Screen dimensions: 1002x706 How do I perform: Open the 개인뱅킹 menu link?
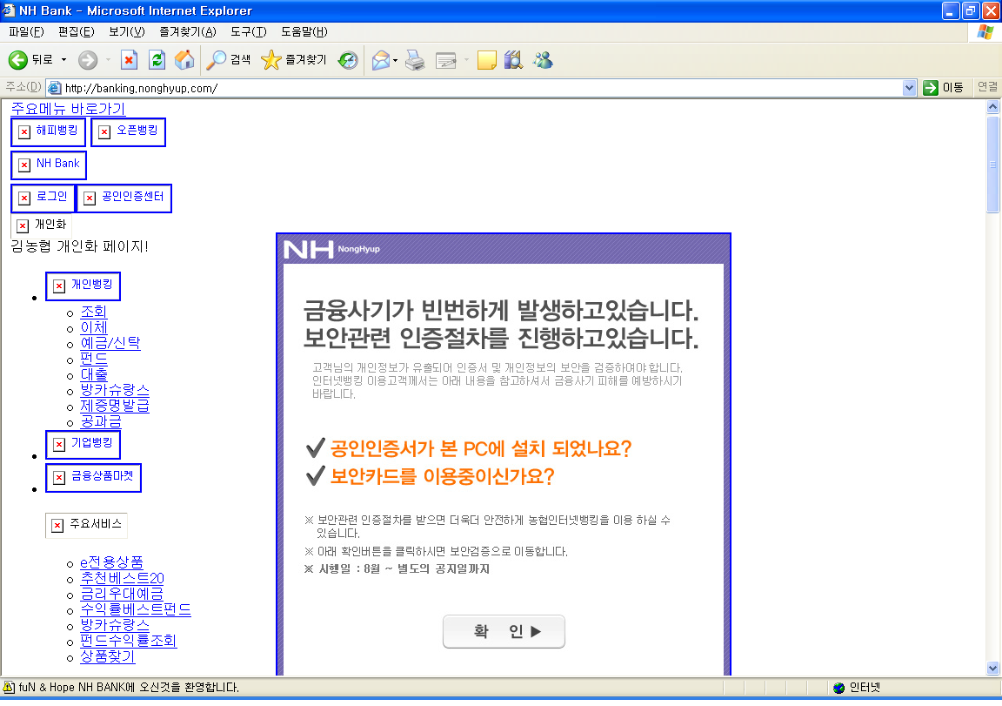[83, 286]
